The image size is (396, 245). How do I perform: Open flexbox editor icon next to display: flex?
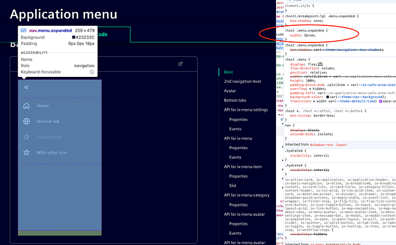[x=320, y=64]
